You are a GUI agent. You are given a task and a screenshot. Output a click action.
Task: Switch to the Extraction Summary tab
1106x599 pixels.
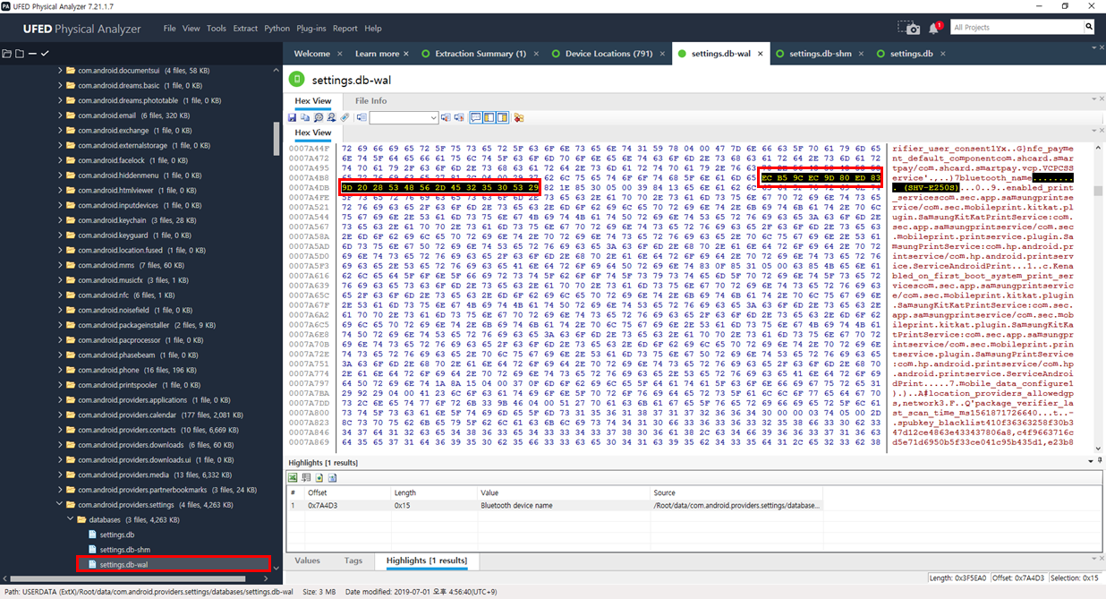(x=481, y=54)
